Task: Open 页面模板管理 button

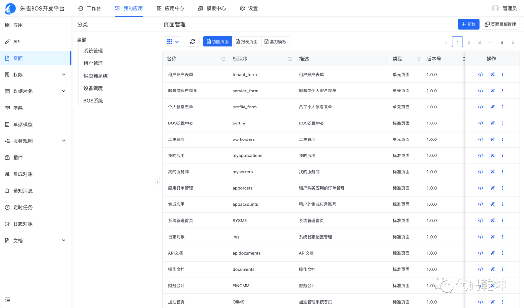Action: [500, 24]
